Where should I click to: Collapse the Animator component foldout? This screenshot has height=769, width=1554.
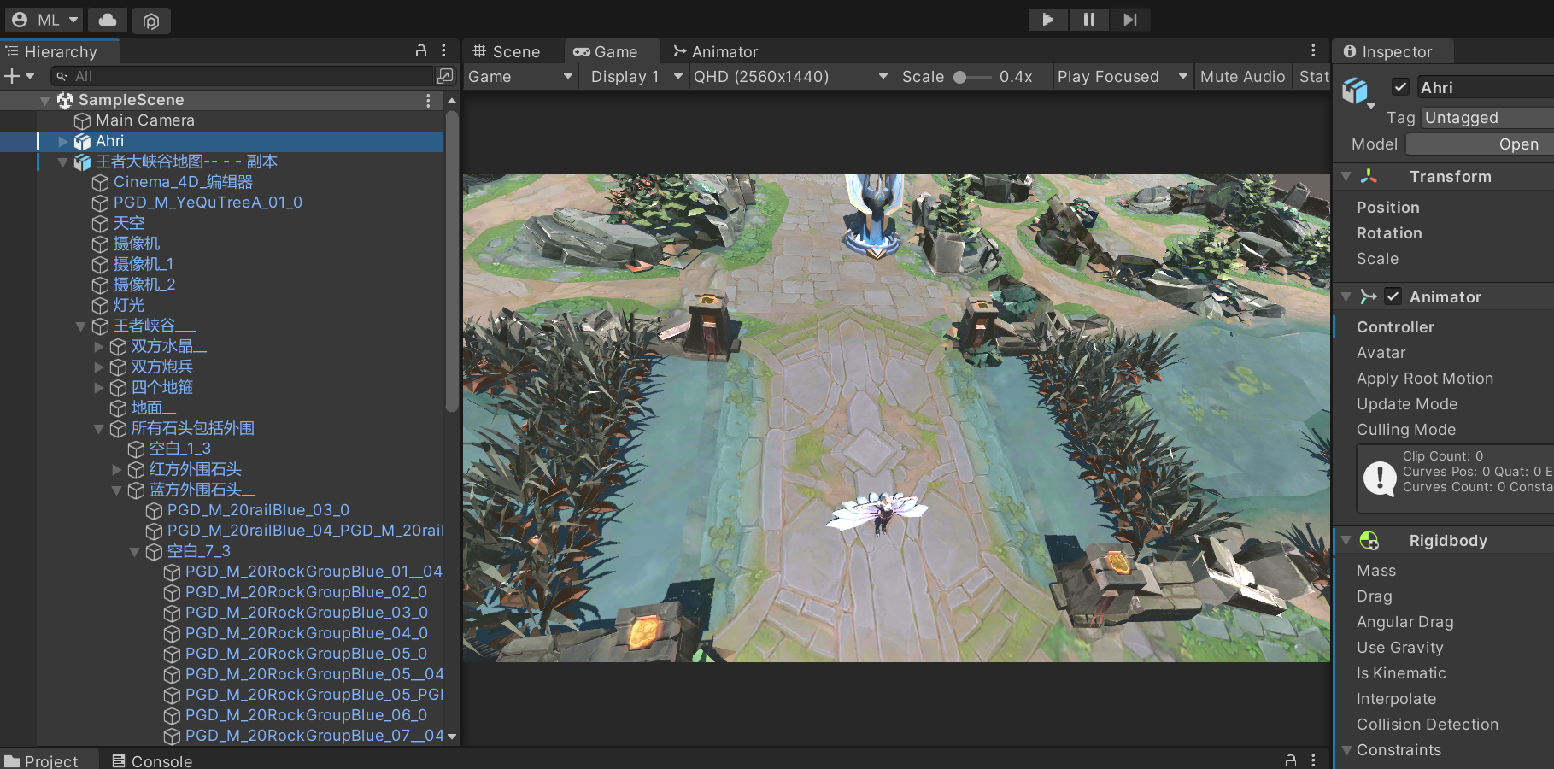(x=1346, y=296)
